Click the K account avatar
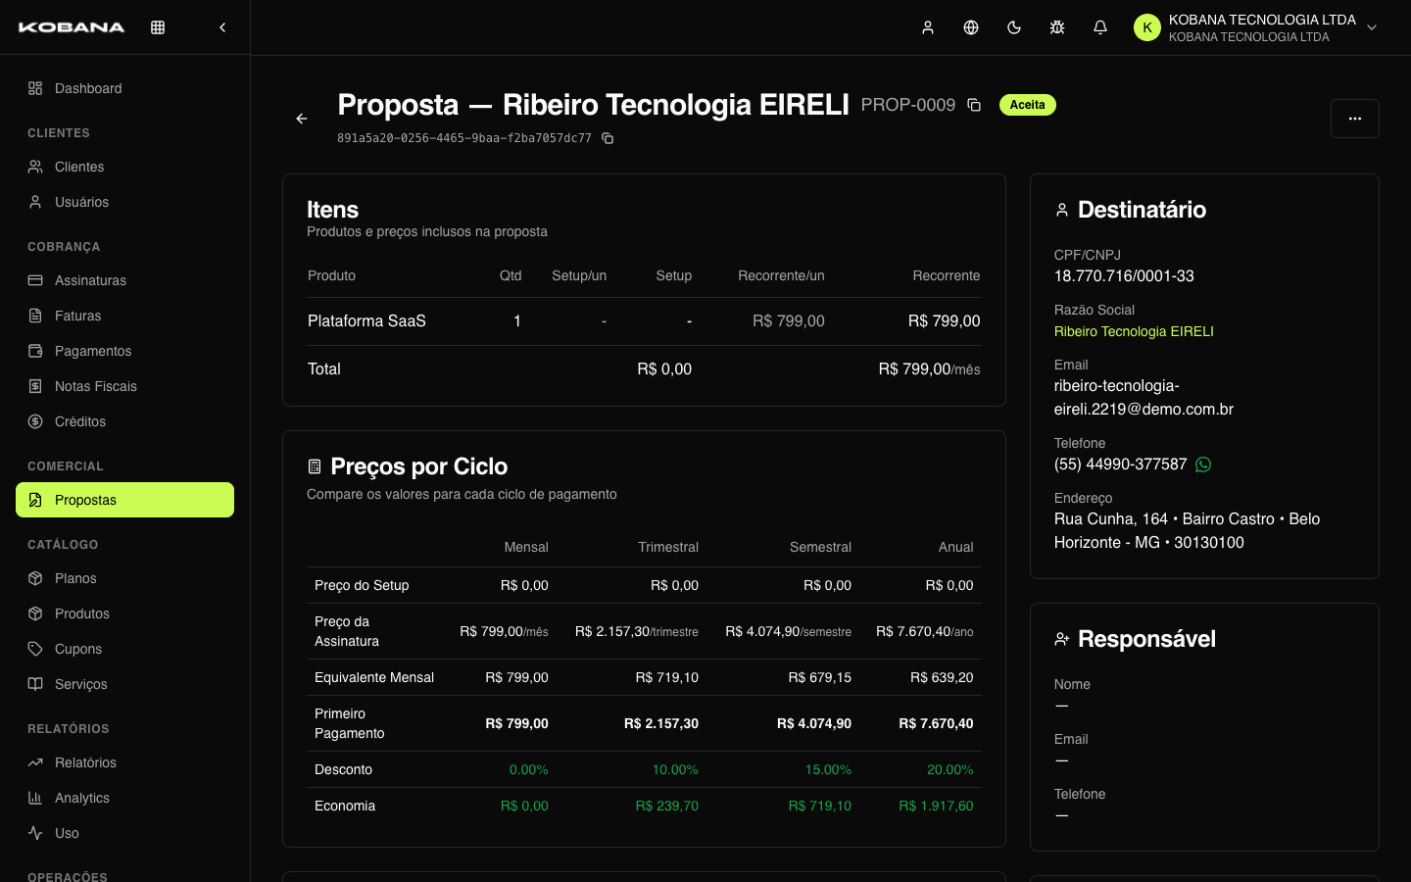This screenshot has width=1411, height=882. [1147, 27]
